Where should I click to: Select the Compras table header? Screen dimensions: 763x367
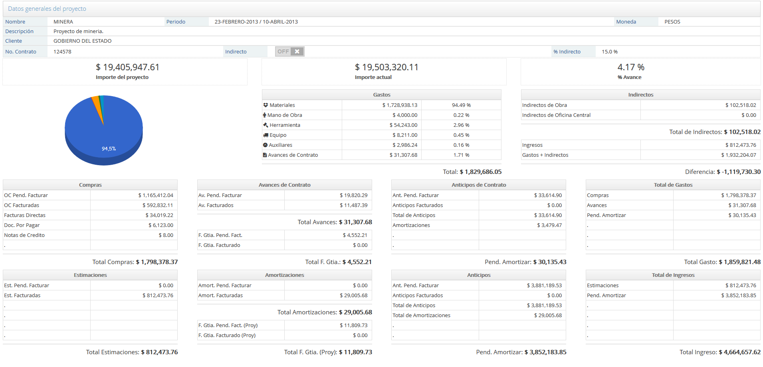pyautogui.click(x=90, y=185)
